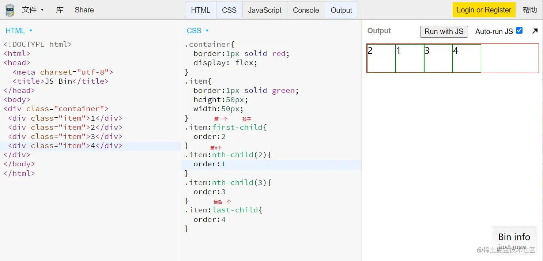Show the JavaScript panel tab
The width and height of the screenshot is (543, 261).
[x=265, y=10]
